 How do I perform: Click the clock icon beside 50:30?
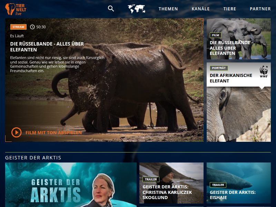coord(32,27)
